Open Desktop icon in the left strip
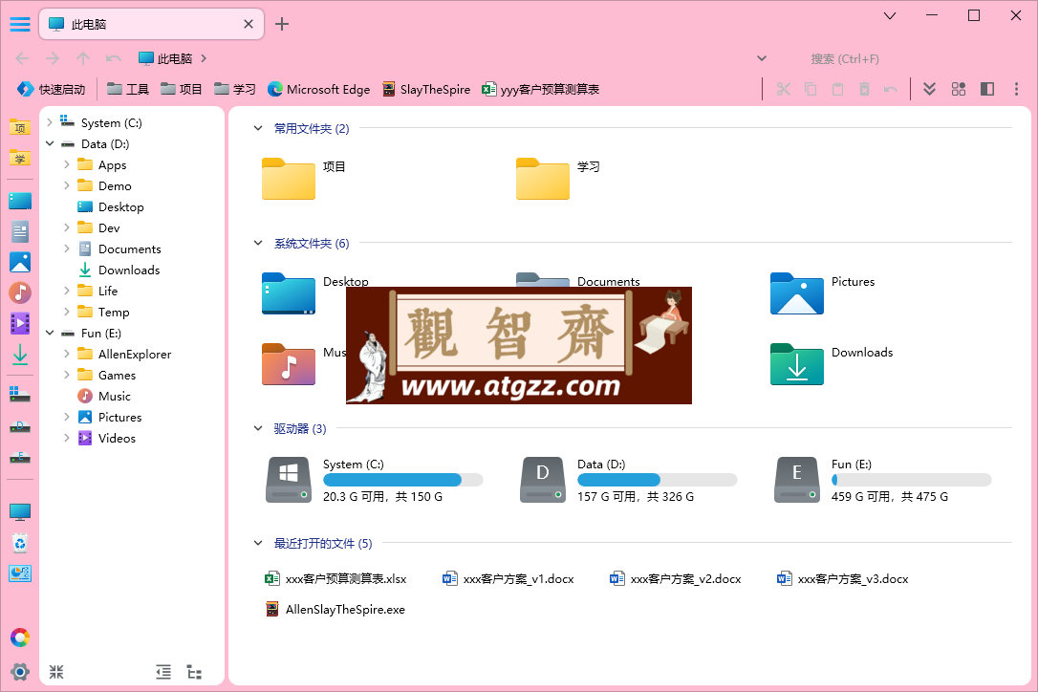 (x=20, y=201)
